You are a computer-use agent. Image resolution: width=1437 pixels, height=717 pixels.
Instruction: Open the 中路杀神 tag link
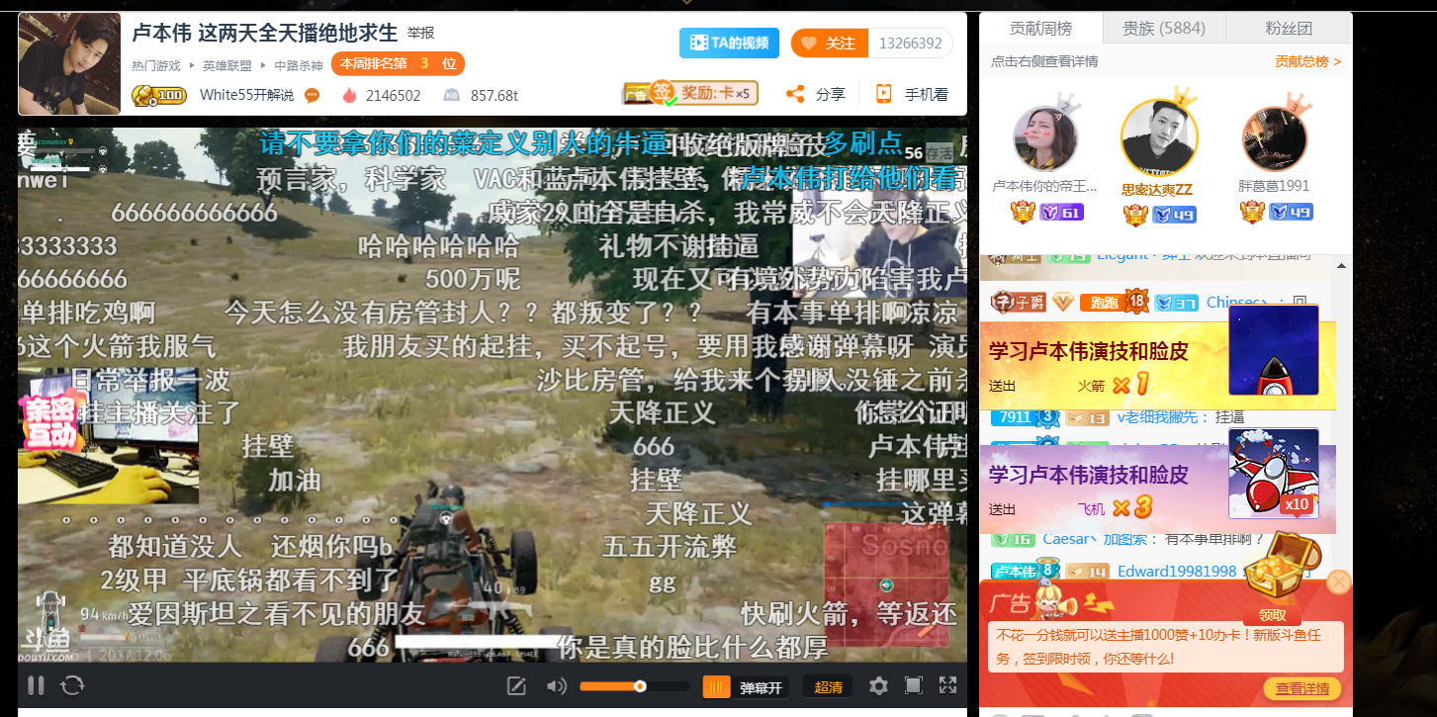coord(299,65)
